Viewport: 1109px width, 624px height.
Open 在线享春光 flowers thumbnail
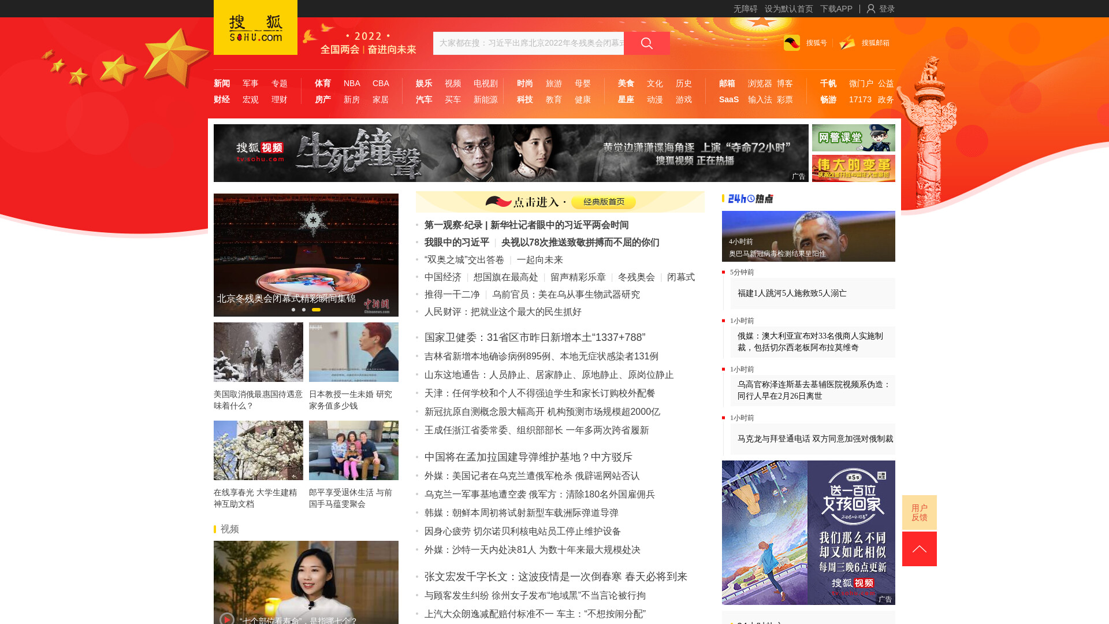[258, 450]
